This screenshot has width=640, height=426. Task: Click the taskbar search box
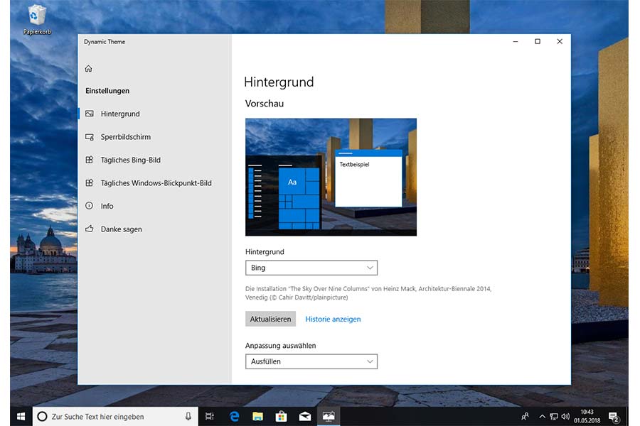coord(115,416)
